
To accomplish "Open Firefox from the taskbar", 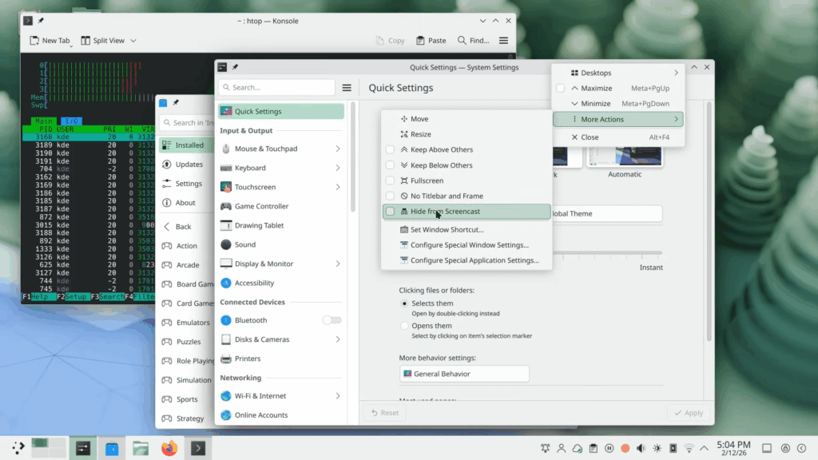I will click(x=169, y=449).
